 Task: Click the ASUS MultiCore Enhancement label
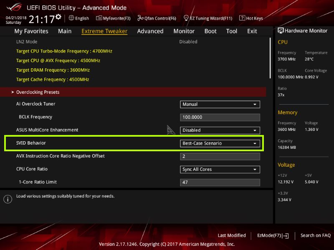[47, 130]
